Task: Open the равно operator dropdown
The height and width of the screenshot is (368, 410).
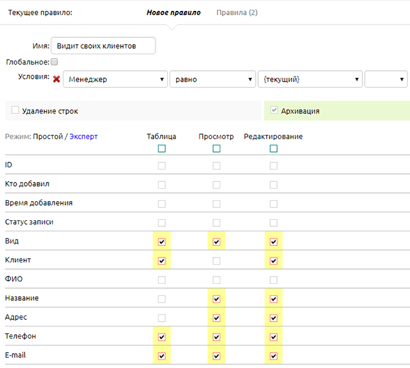Action: 212,79
